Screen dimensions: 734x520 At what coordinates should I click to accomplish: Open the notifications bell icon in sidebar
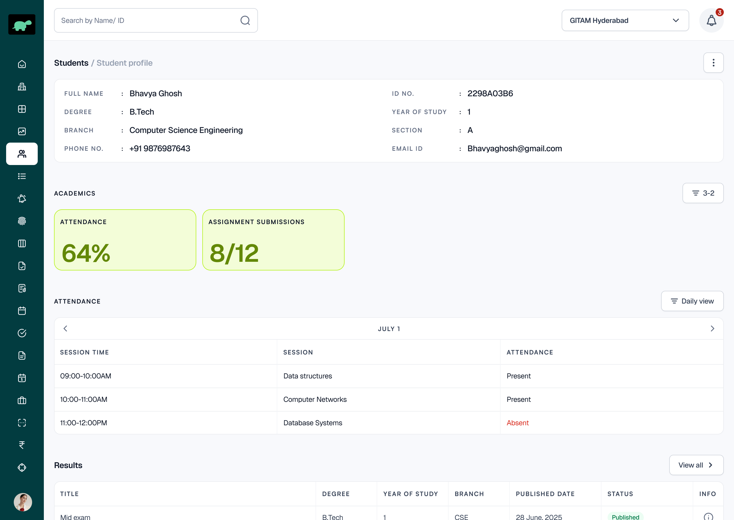tap(22, 199)
